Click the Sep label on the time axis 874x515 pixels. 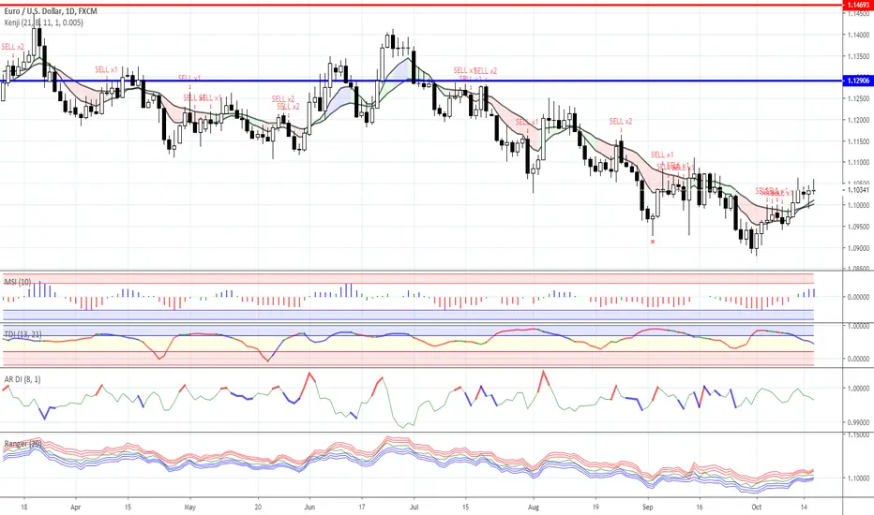648,508
